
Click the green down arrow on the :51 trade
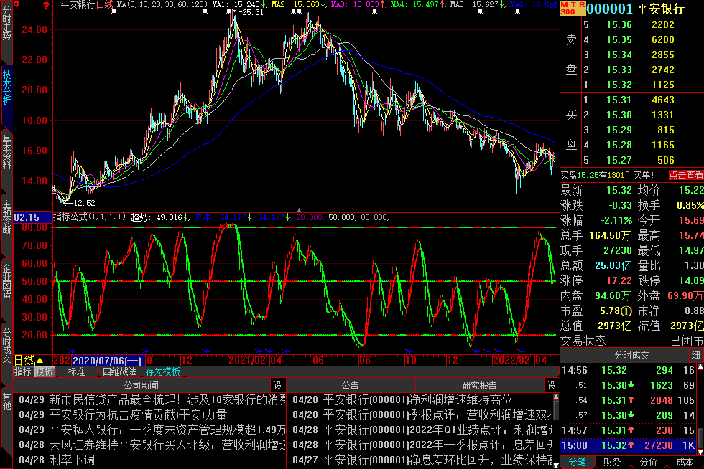pos(631,385)
